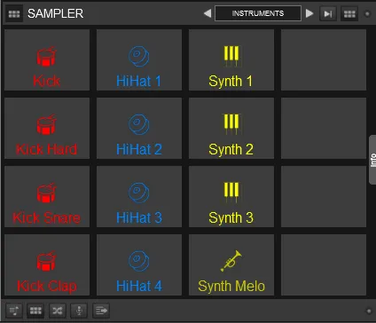The height and width of the screenshot is (323, 376).
Task: Click the list-arrow sidelist button
Action: point(101,311)
